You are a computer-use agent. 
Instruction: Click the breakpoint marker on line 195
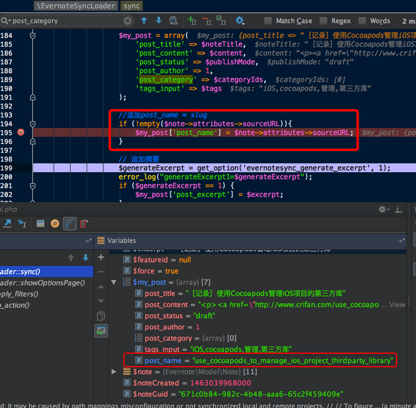point(21,133)
